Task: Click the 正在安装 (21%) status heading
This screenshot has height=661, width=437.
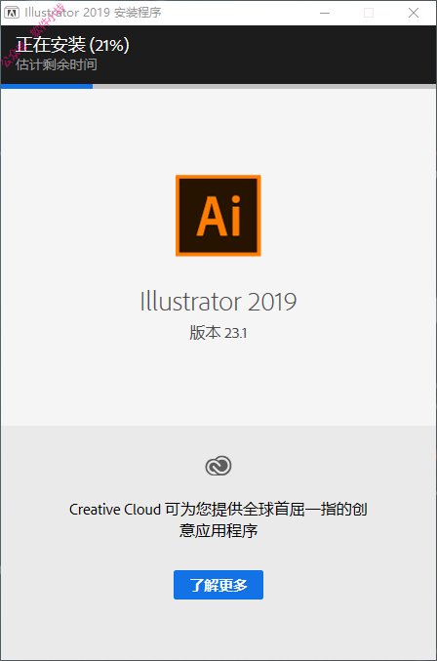Action: pos(72,45)
